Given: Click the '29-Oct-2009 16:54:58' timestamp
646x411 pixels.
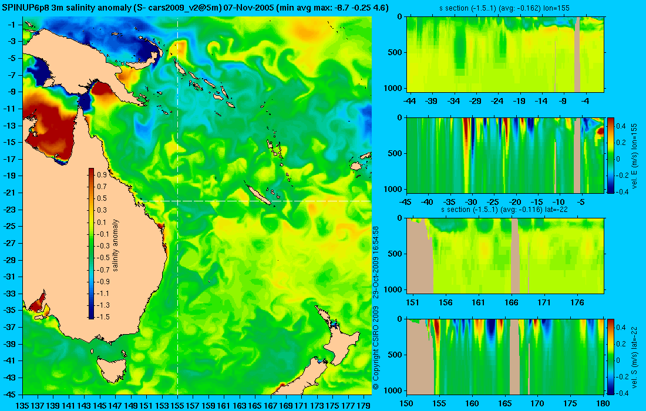Looking at the screenshot, I should point(375,261).
